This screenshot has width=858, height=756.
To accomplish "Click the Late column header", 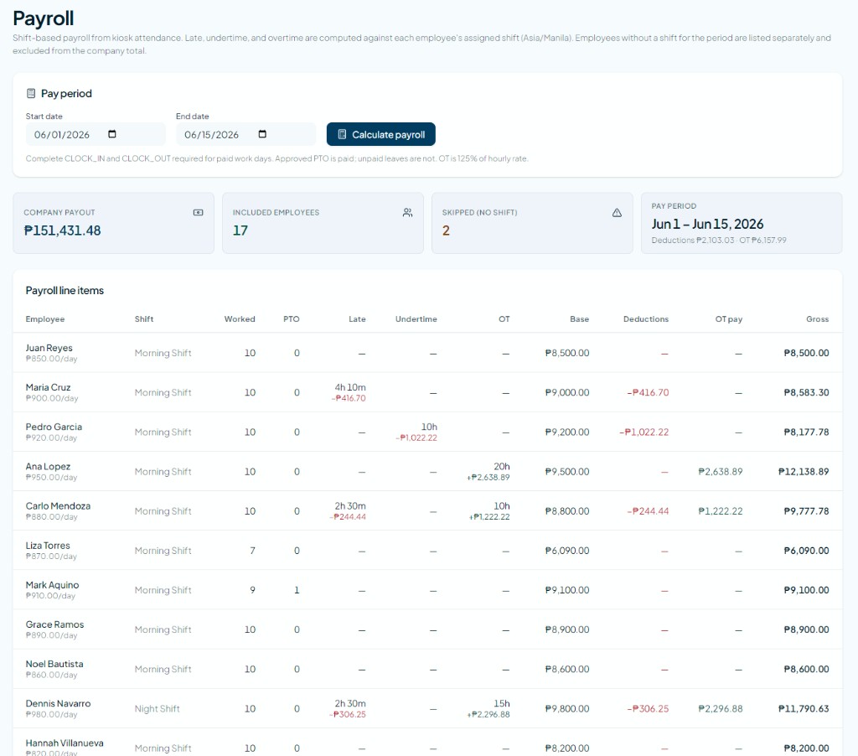I will pos(357,319).
